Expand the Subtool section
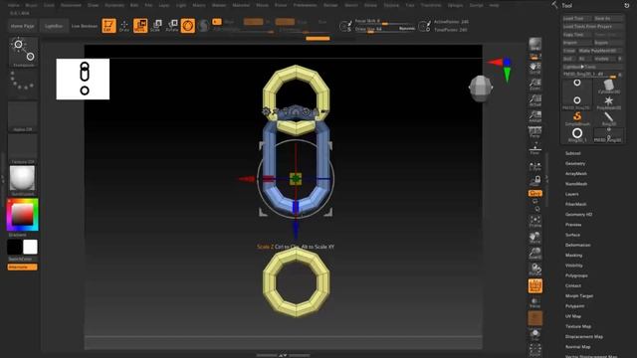The image size is (637, 358). 573,153
